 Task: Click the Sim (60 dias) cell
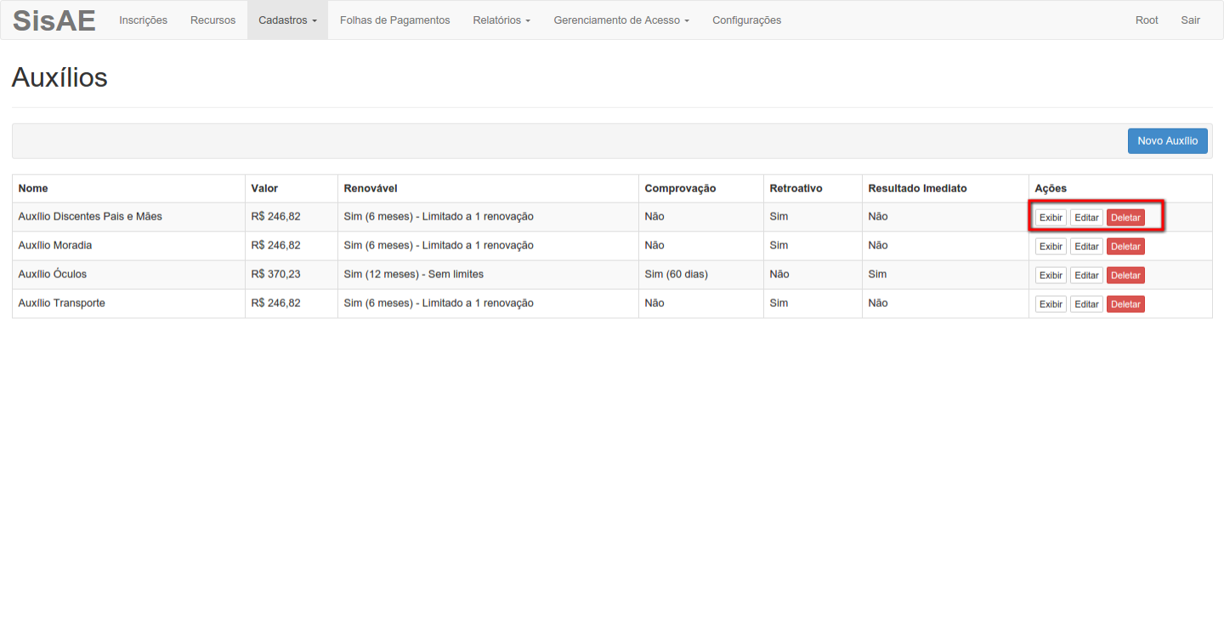701,275
